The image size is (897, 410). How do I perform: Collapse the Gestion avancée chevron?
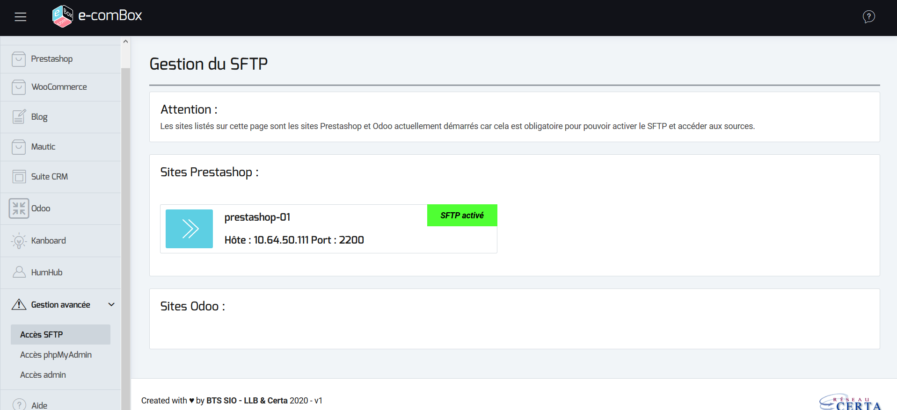(x=111, y=304)
